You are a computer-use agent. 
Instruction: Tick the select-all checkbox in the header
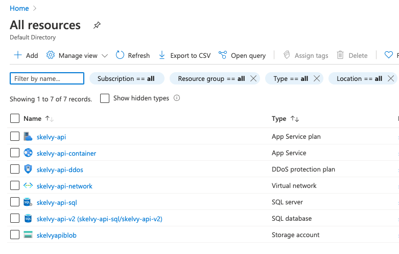15,119
